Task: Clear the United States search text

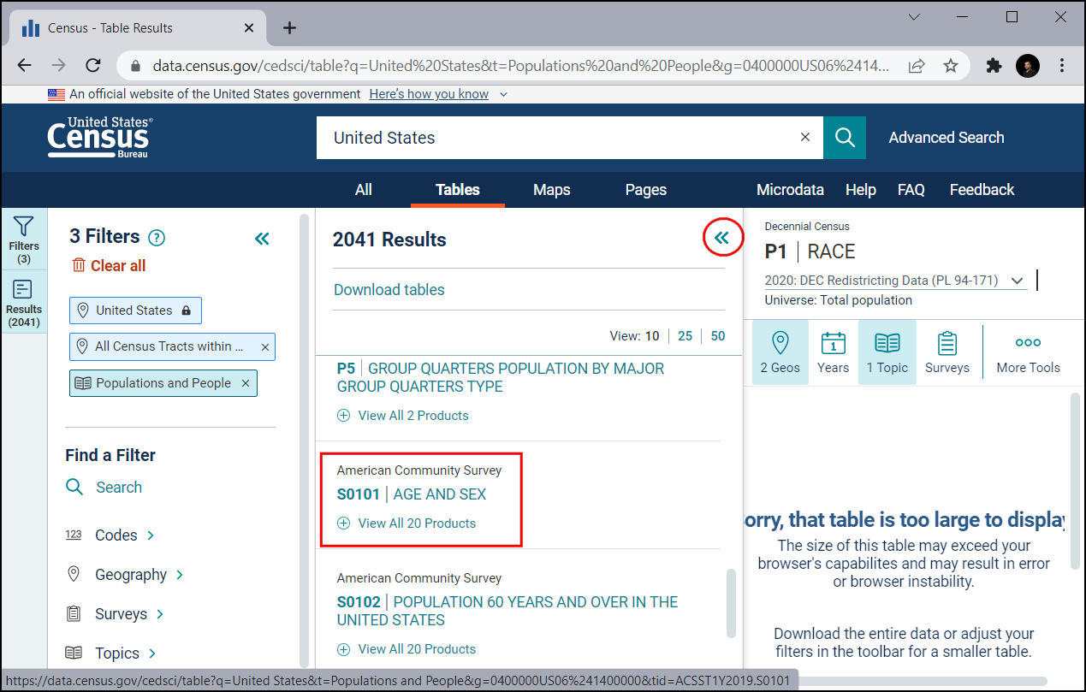Action: click(x=804, y=138)
